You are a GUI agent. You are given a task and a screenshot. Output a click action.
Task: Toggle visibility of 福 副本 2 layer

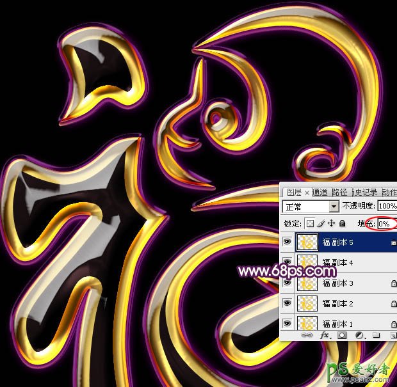(288, 303)
